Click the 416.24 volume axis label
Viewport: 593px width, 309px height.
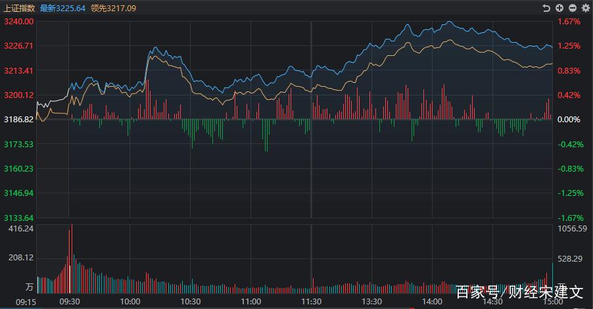click(22, 228)
